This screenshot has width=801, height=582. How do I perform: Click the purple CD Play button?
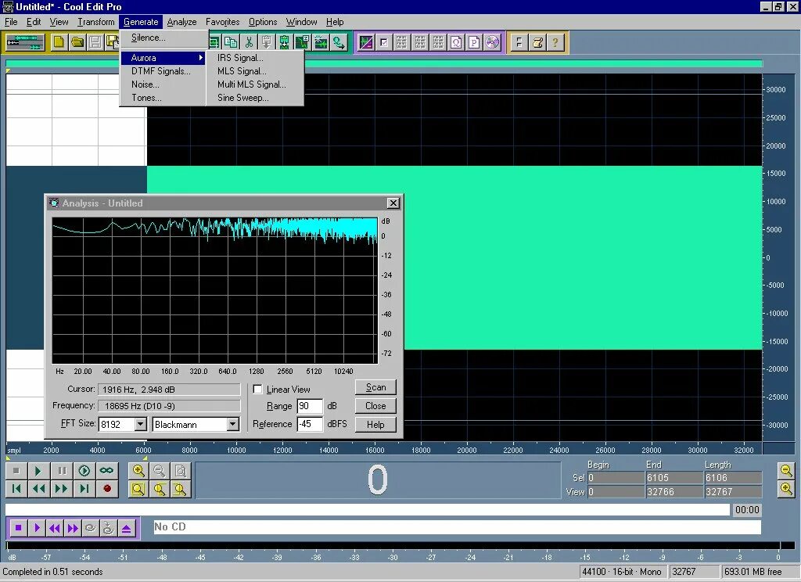(36, 528)
